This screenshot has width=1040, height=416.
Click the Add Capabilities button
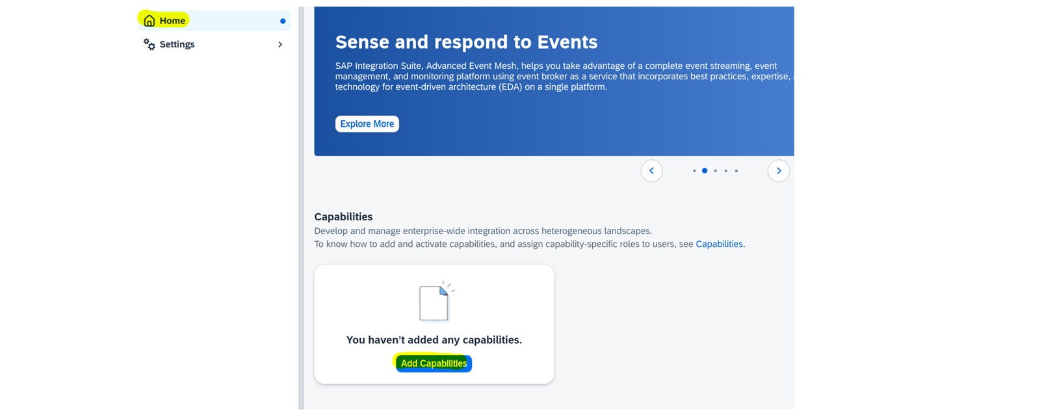click(434, 363)
